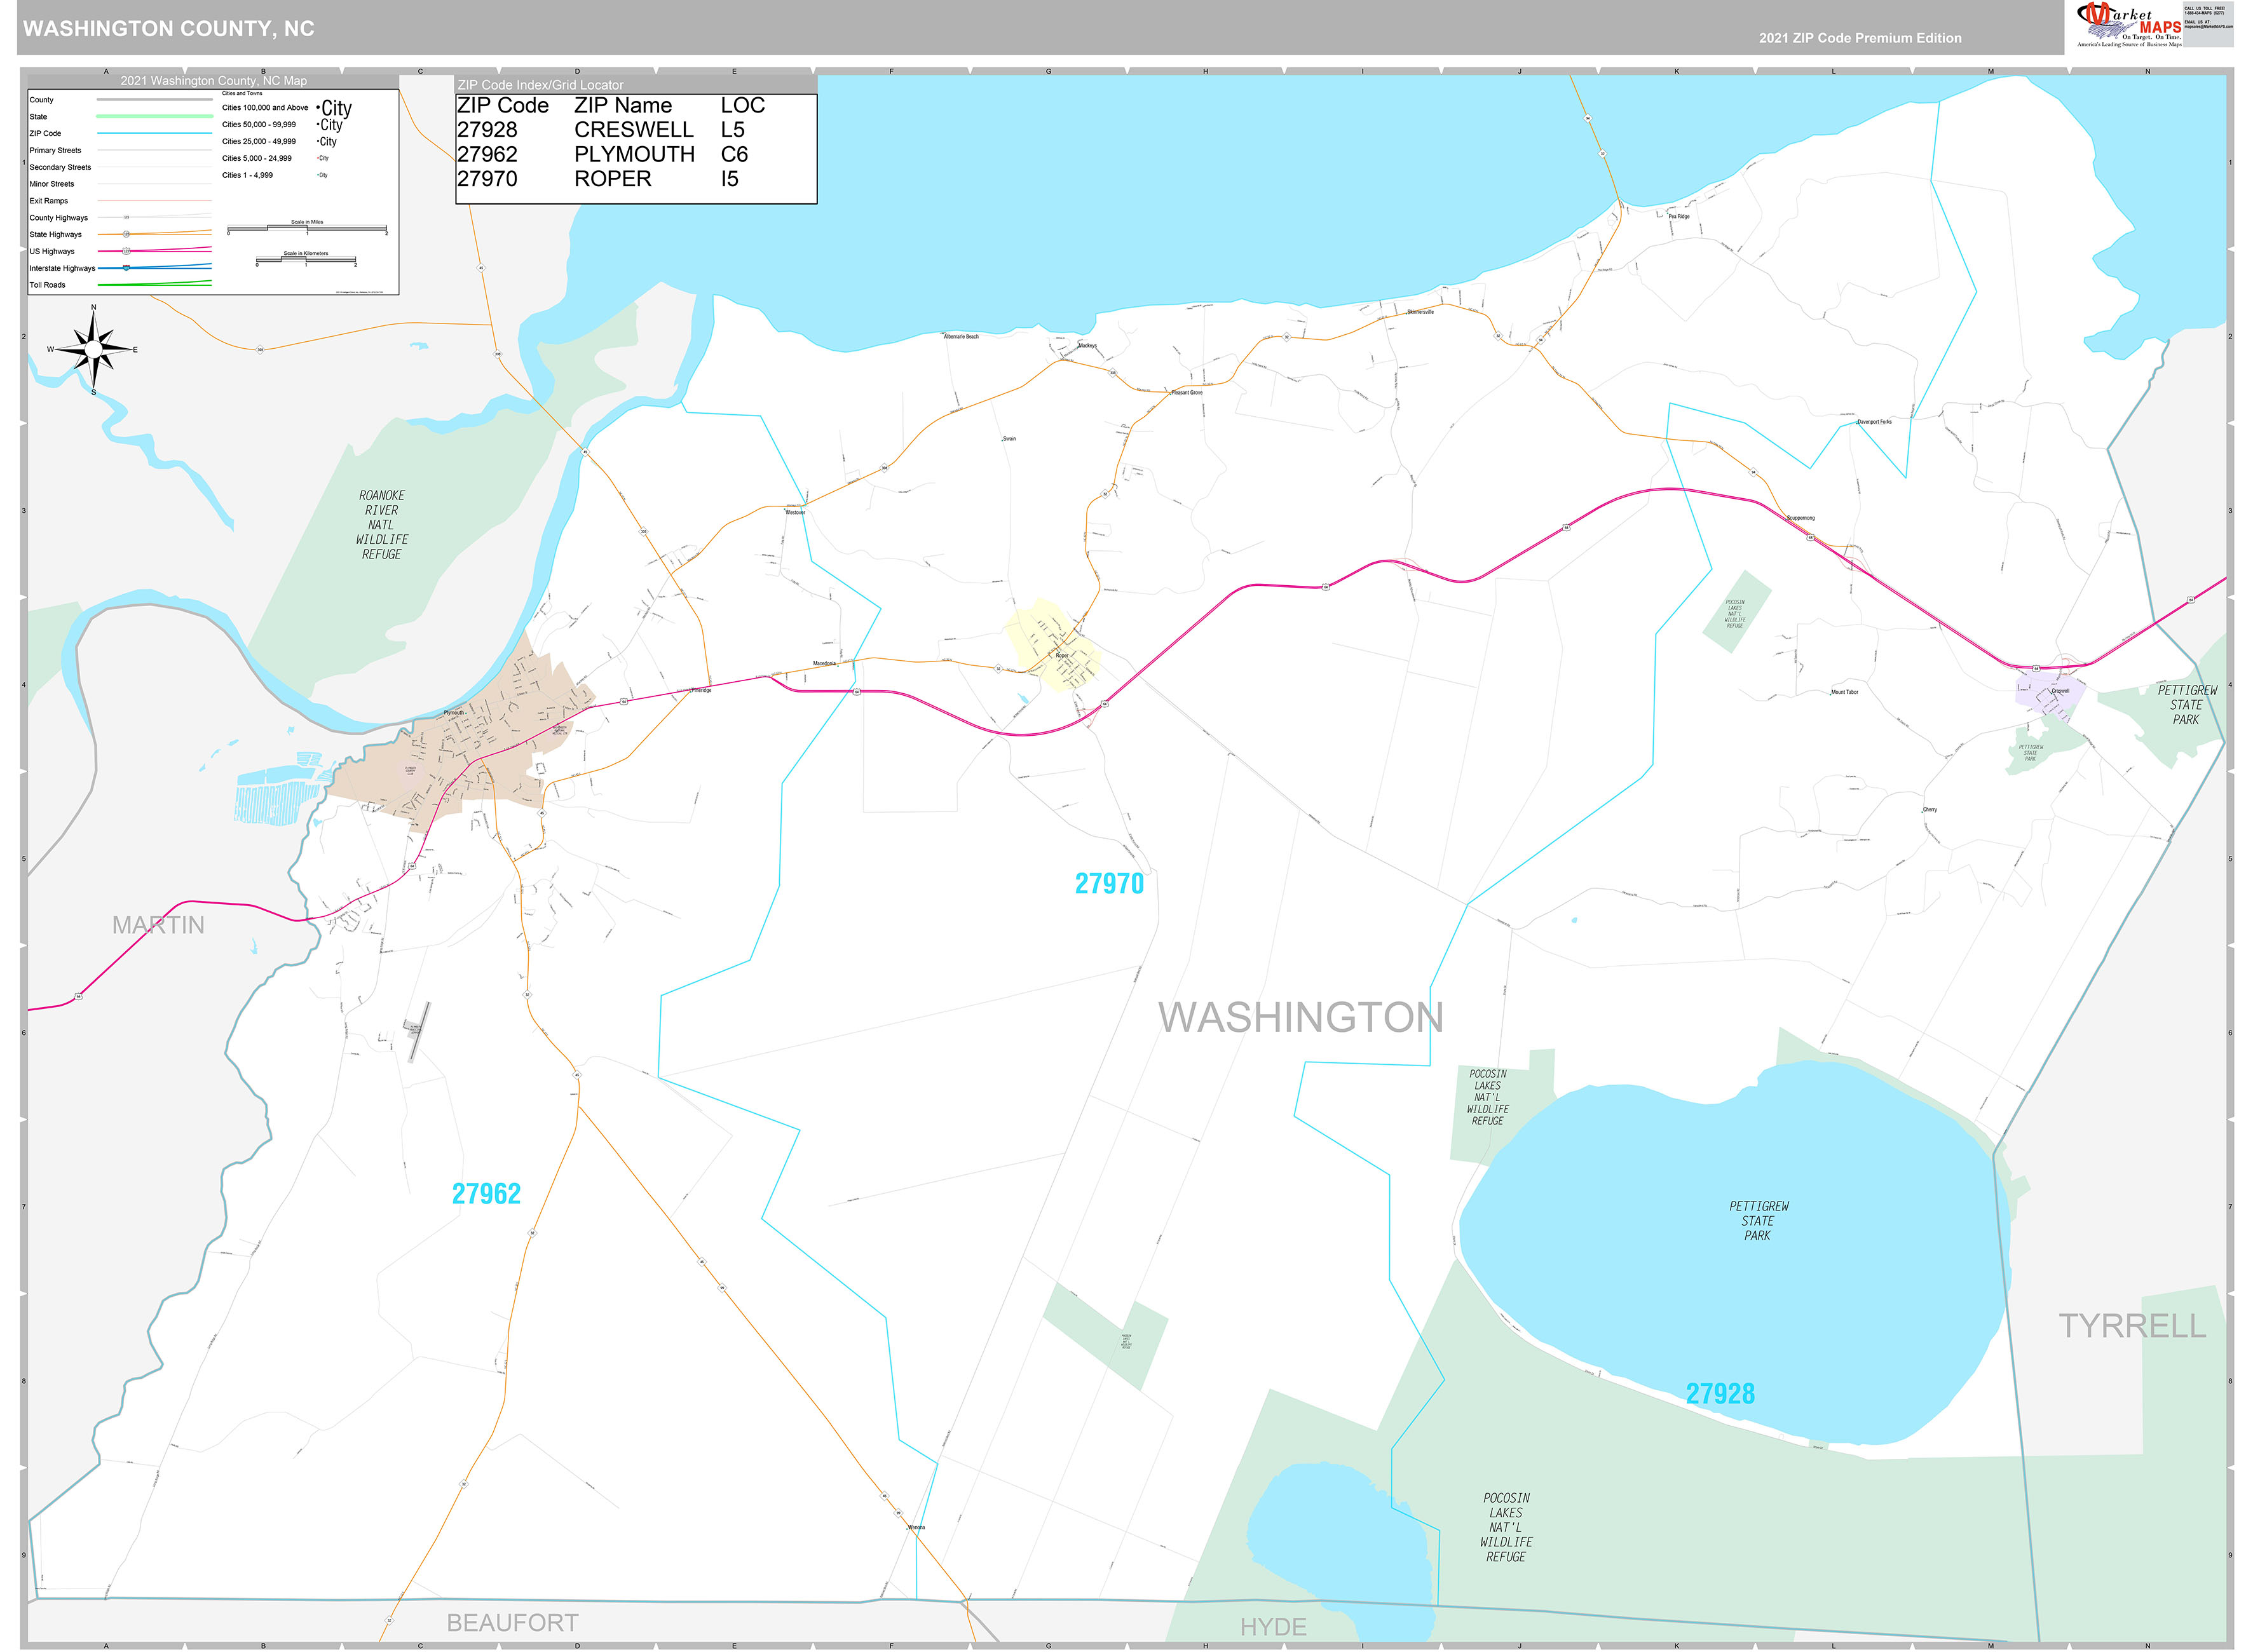Click the cyan 27928 ZIP label on map
This screenshot has height=1652, width=2253.
(x=1719, y=1394)
